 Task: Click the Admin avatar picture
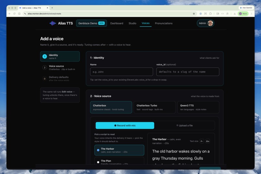click(x=210, y=23)
